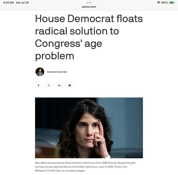Image resolution: width=178 pixels, height=175 pixels.
Task: Tap the word problem in headline
Action: pyautogui.click(x=55, y=56)
